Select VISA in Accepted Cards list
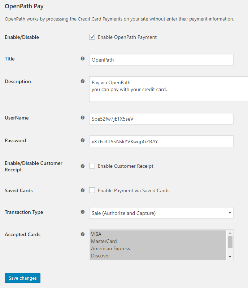Image resolution: width=248 pixels, height=288 pixels. [x=158, y=234]
